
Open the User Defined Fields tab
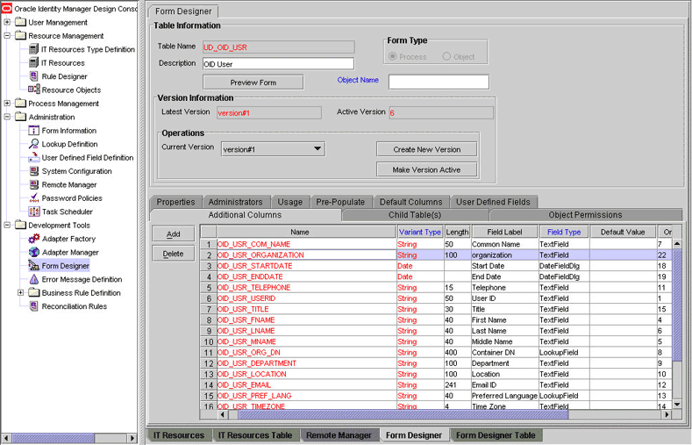[x=493, y=202]
